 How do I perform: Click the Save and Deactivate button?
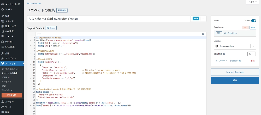(x=235, y=72)
